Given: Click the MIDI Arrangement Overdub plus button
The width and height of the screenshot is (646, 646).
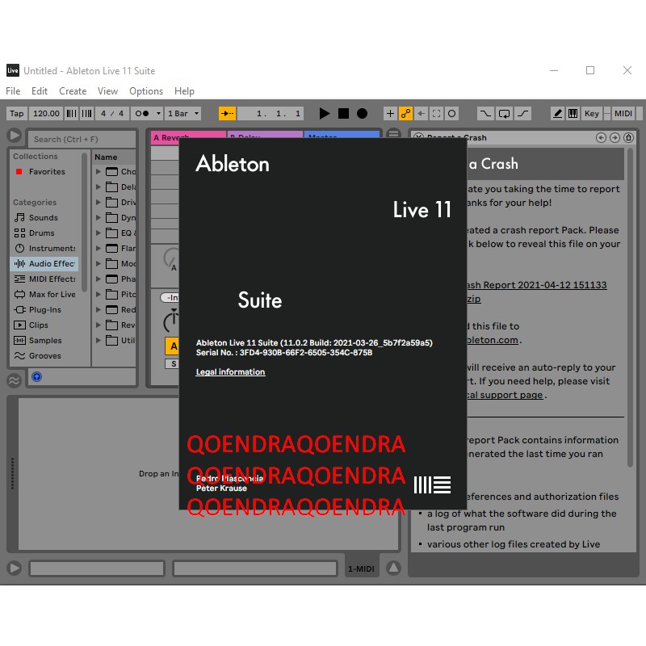Looking at the screenshot, I should click(x=390, y=113).
